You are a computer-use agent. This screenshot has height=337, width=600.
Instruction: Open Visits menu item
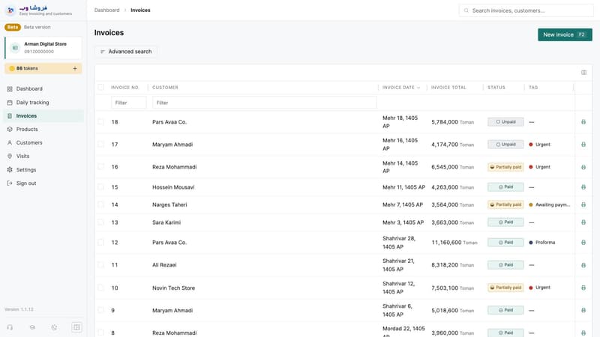(43, 156)
